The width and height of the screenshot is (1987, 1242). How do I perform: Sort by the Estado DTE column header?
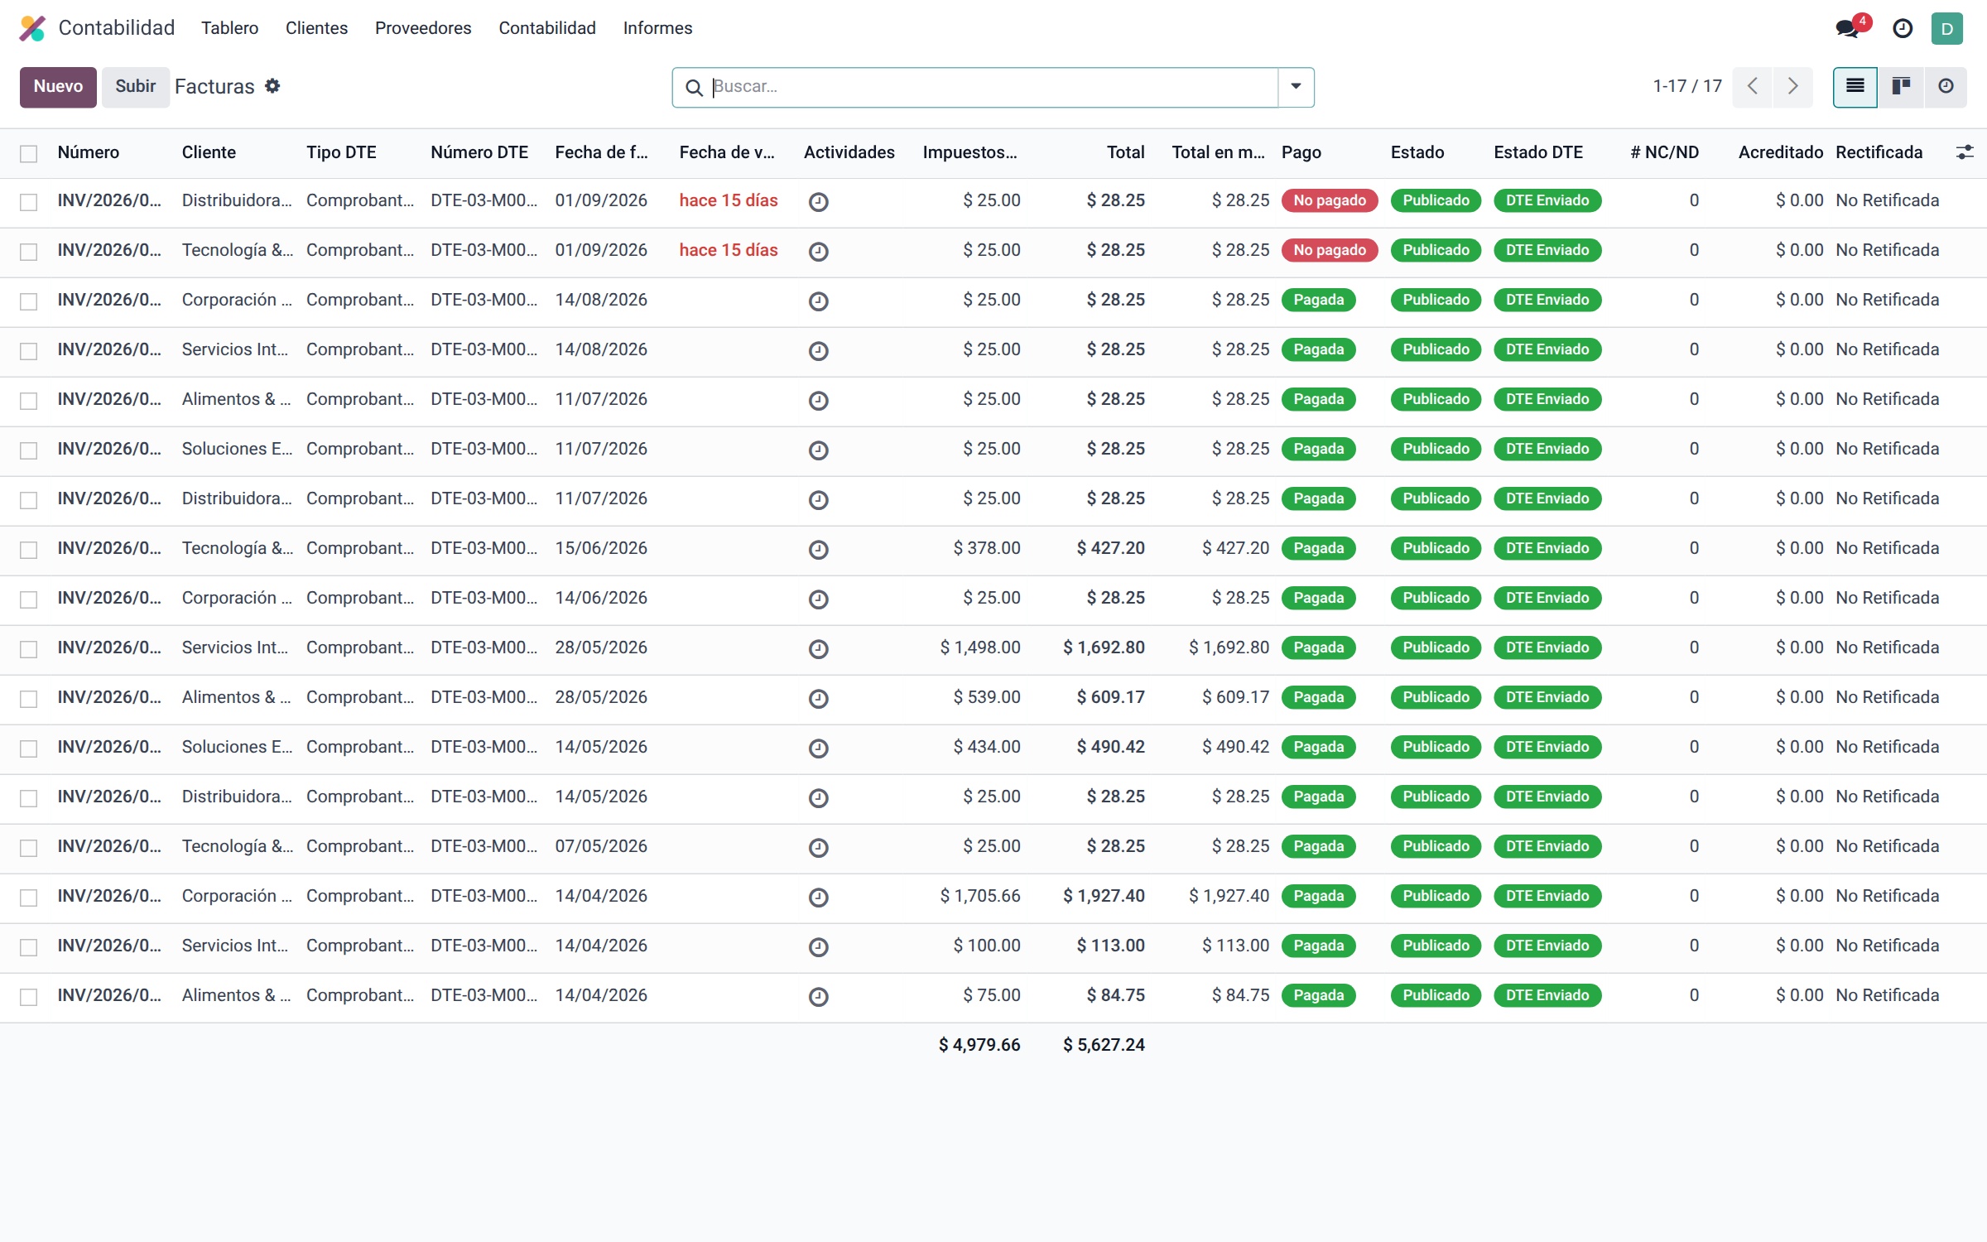1538,152
